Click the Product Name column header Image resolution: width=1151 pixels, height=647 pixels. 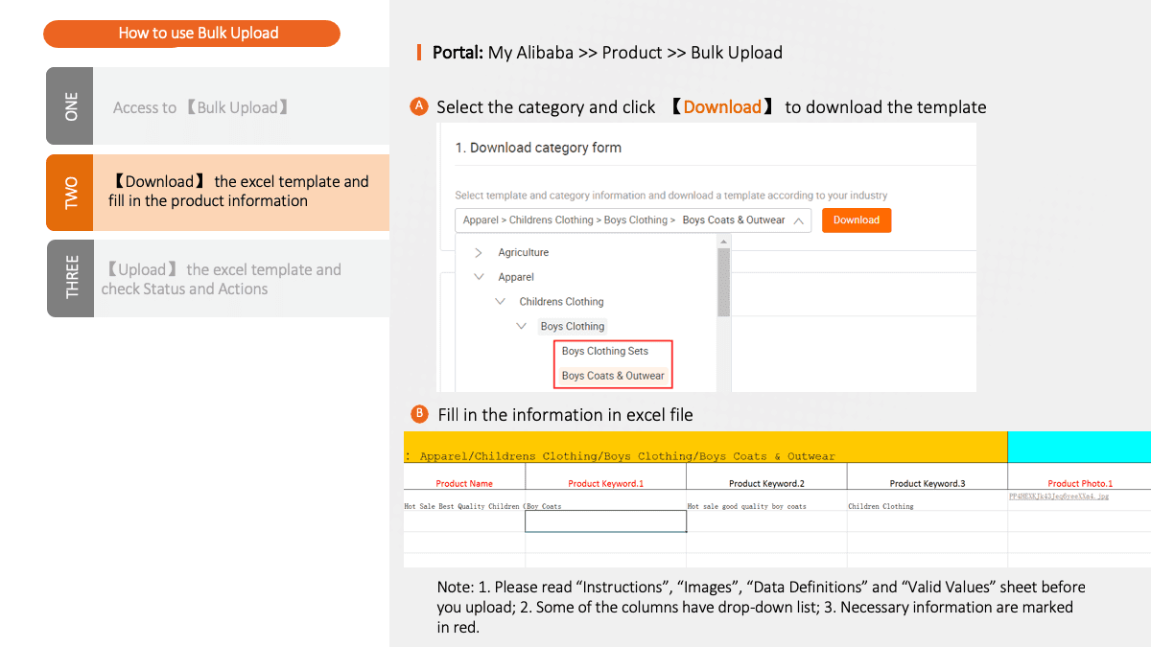(464, 482)
